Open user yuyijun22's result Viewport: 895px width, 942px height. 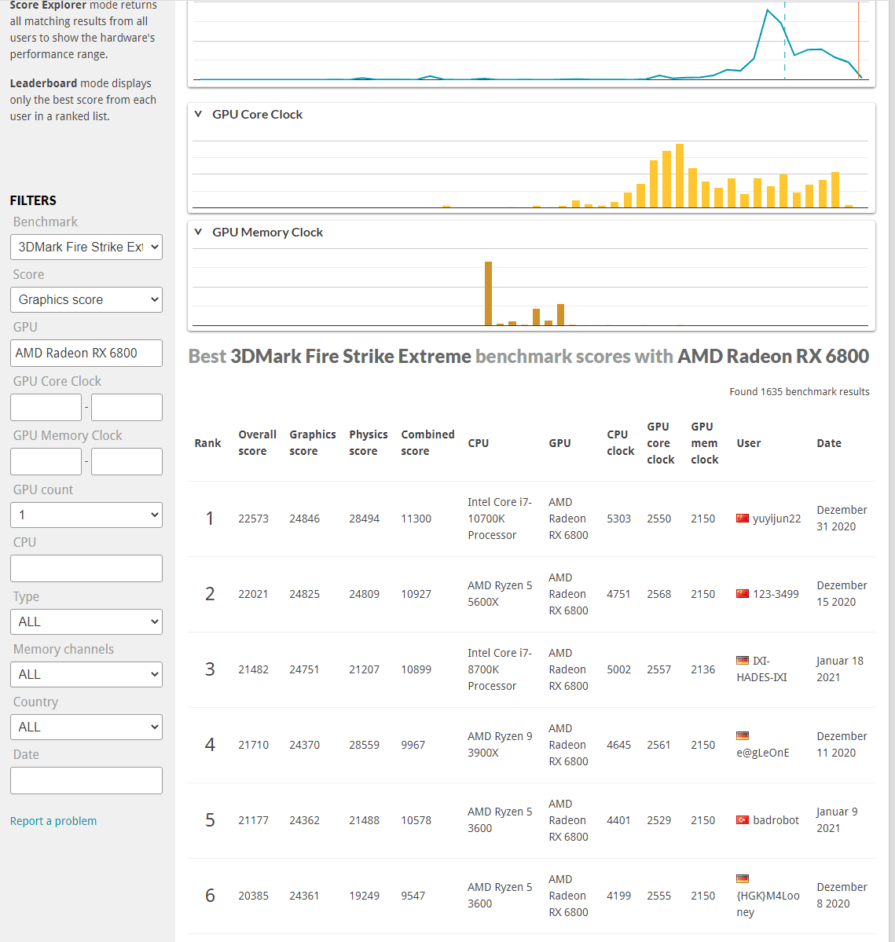776,519
